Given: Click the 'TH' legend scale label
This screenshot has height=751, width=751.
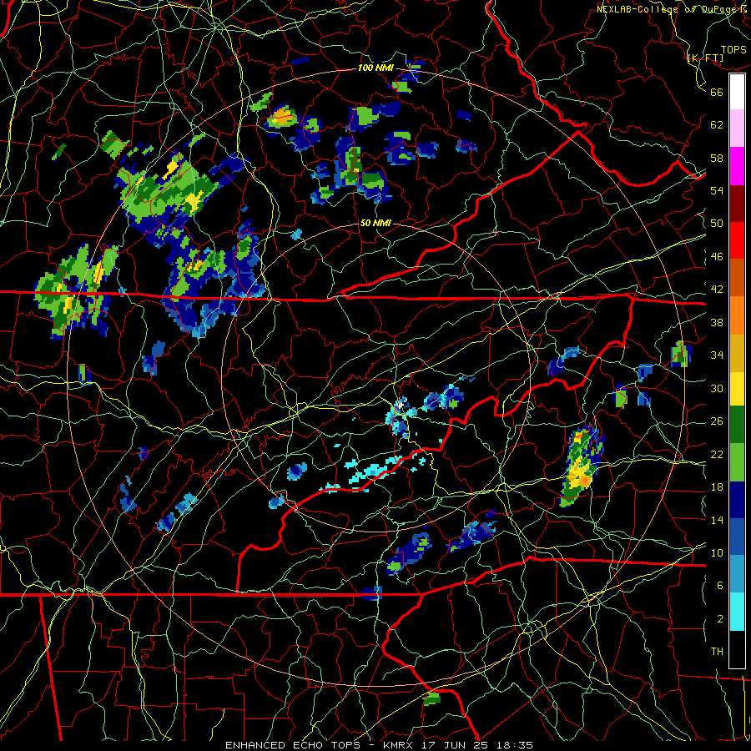Looking at the screenshot, I should coord(717,652).
